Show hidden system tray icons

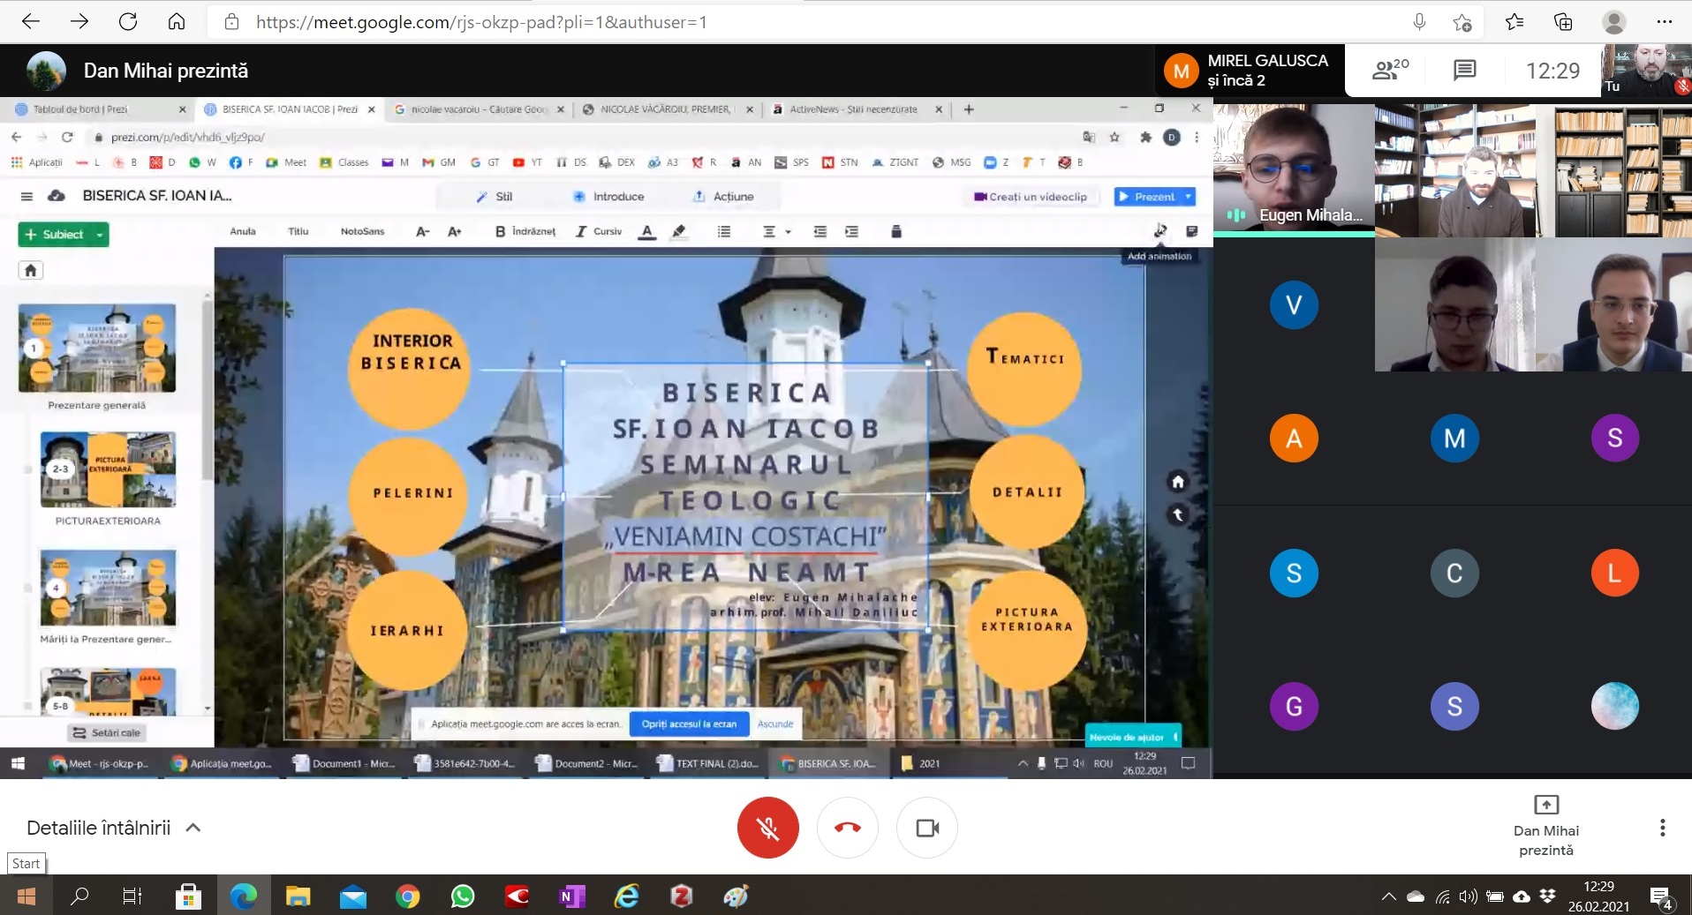click(x=1388, y=896)
